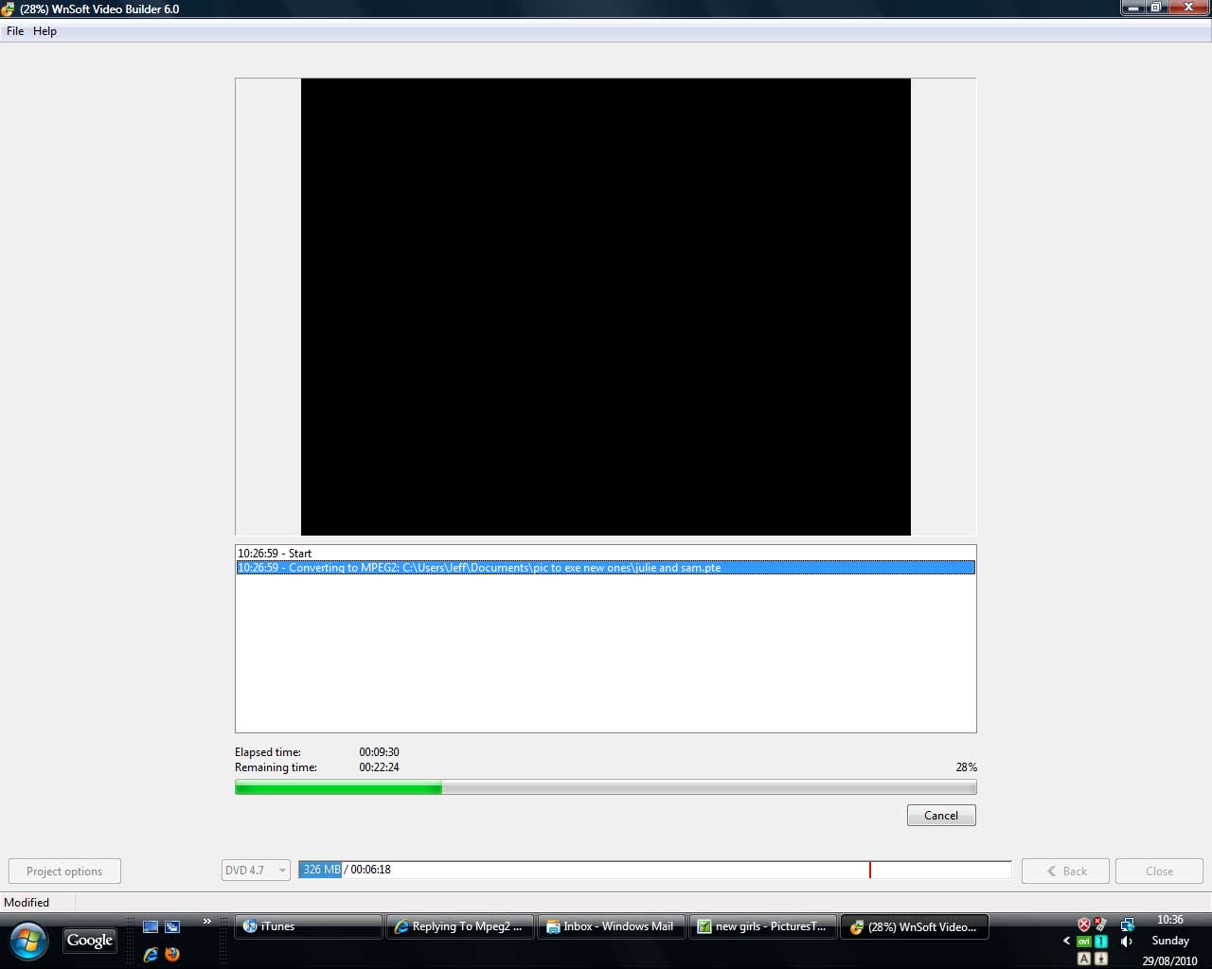Click the download-arrow tray icon beside A

click(x=1101, y=959)
